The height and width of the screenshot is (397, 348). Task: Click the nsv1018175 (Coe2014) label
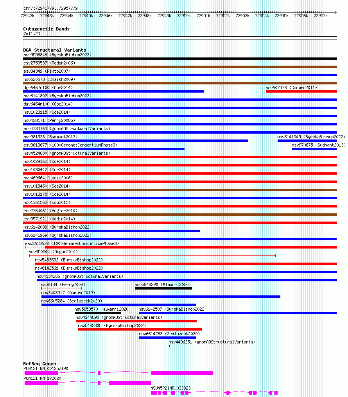click(x=47, y=194)
